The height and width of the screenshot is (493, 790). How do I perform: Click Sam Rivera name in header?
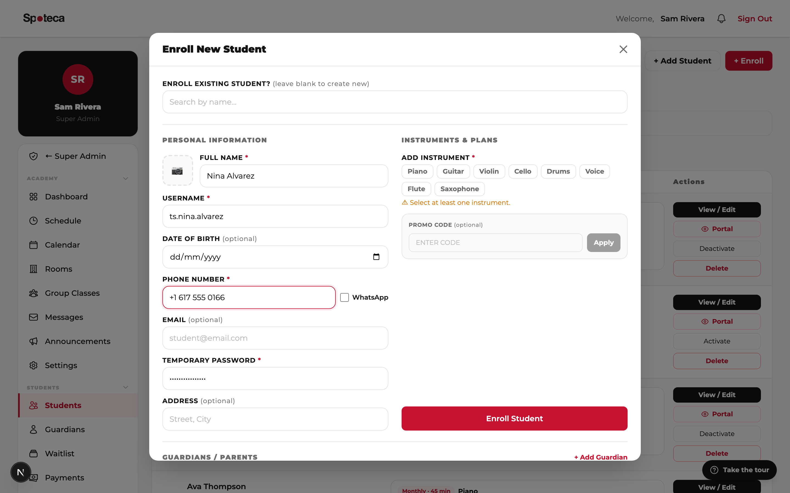point(682,19)
